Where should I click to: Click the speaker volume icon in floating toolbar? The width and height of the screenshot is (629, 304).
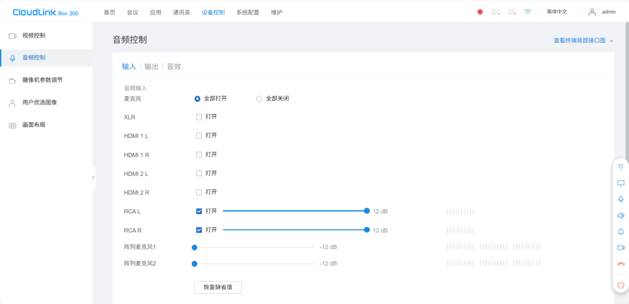tap(621, 216)
